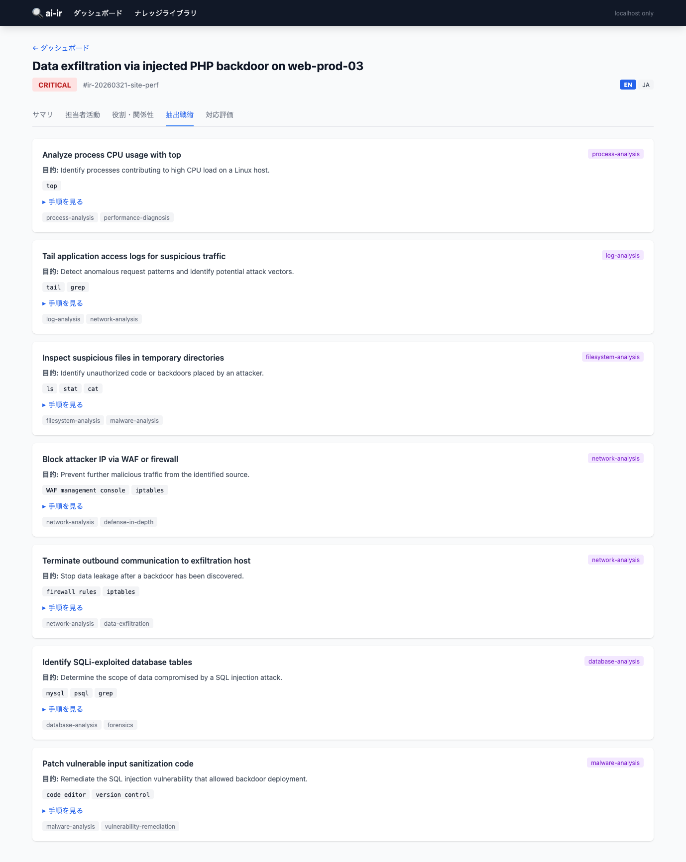Screen dimensions: 686x862
Task: Open steps for Terminate outbound communication
Action: 63,608
